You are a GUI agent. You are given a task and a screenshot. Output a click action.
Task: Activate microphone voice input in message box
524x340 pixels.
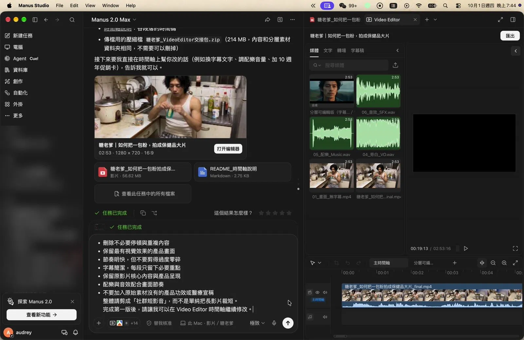point(274,323)
